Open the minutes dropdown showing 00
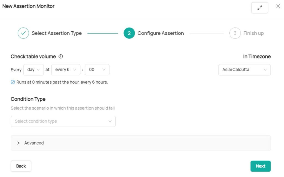This screenshot has height=177, width=284. 97,70
